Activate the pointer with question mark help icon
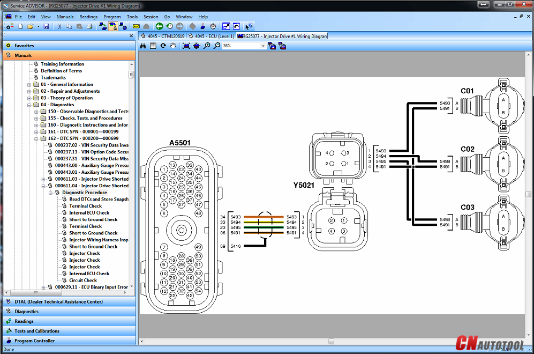534x354 pixels. coord(249,26)
